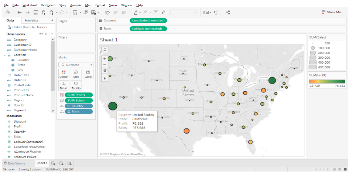Zoom out on the map
This screenshot has width=349, height=173.
pos(105,65)
